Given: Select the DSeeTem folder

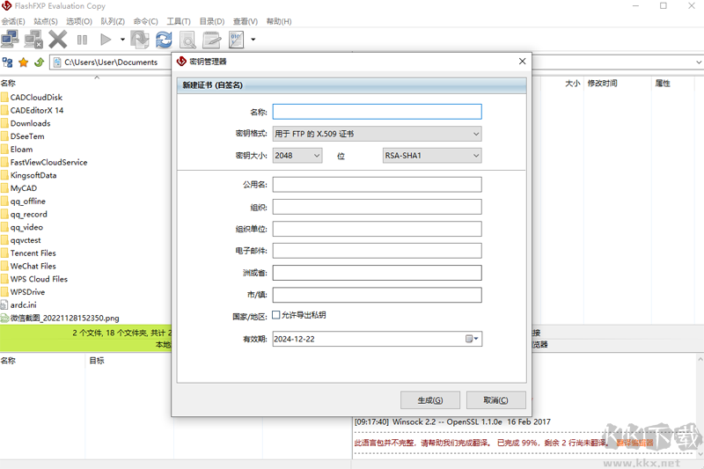Looking at the screenshot, I should [x=27, y=136].
